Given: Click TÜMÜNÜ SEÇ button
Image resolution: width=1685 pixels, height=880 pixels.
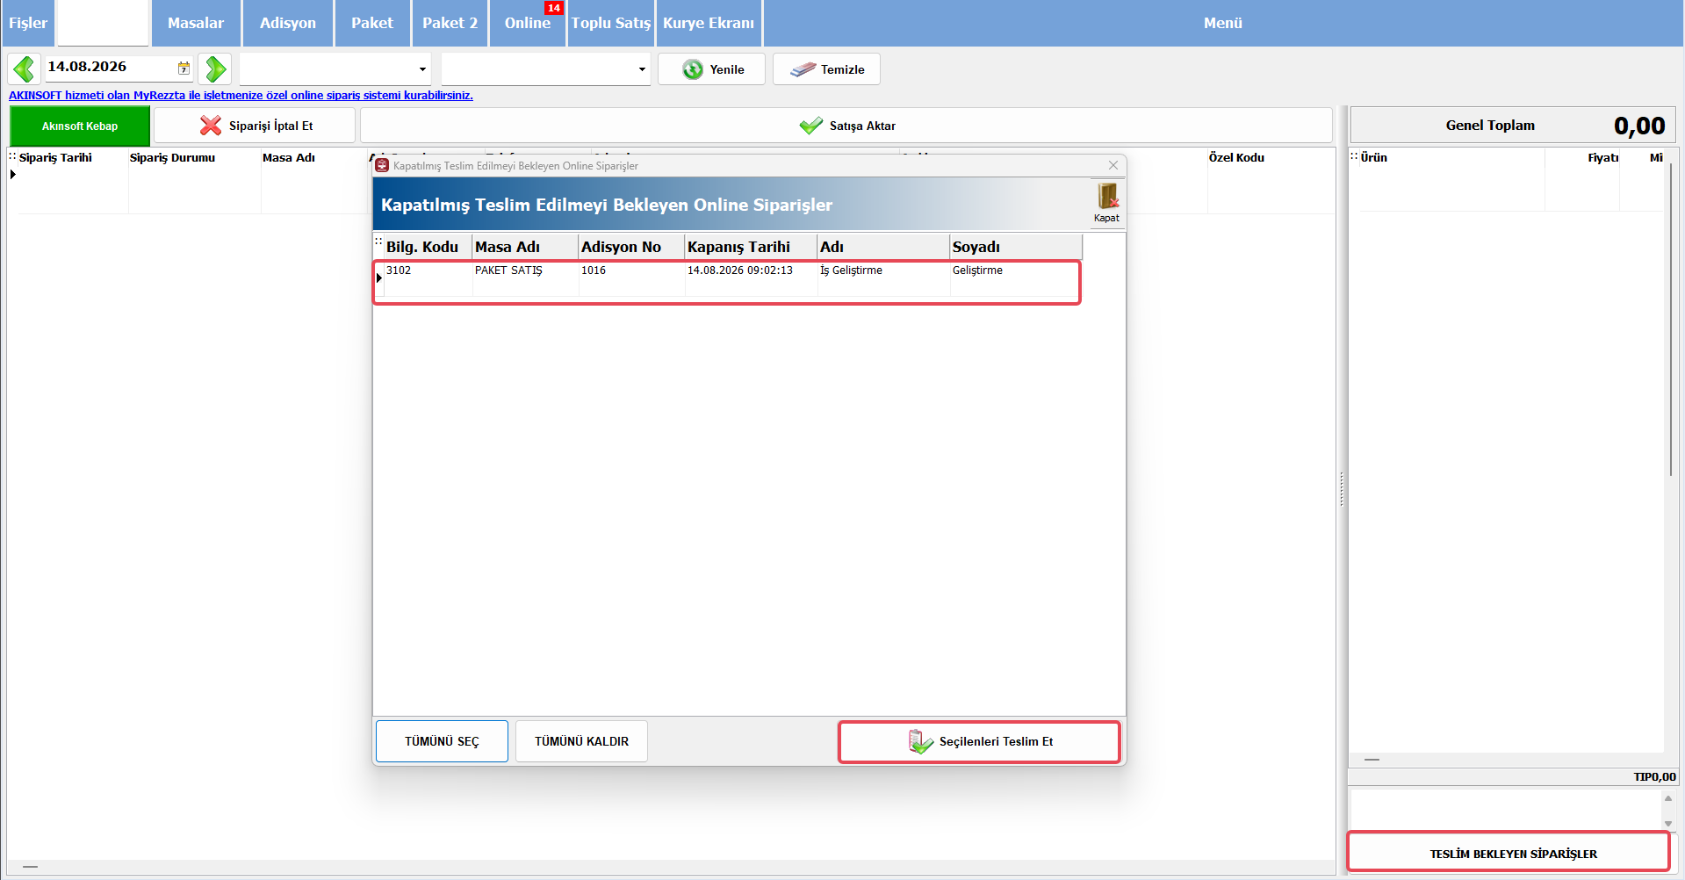Looking at the screenshot, I should pos(442,741).
